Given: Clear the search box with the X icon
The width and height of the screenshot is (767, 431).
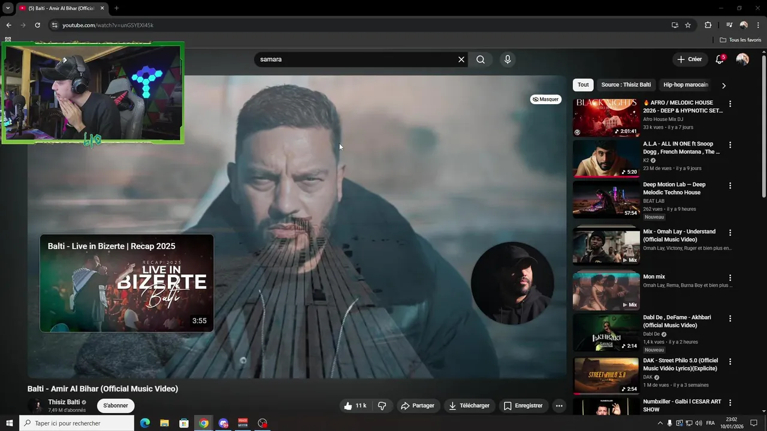Looking at the screenshot, I should tap(461, 59).
